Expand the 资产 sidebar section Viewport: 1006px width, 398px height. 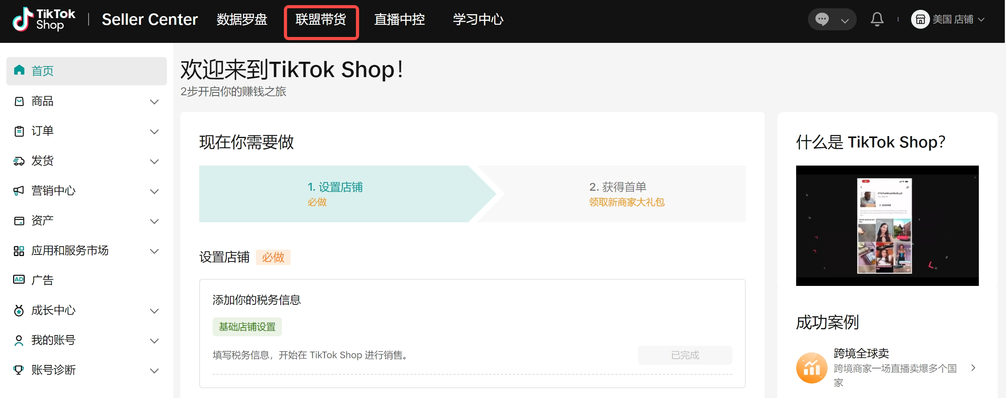pos(154,221)
